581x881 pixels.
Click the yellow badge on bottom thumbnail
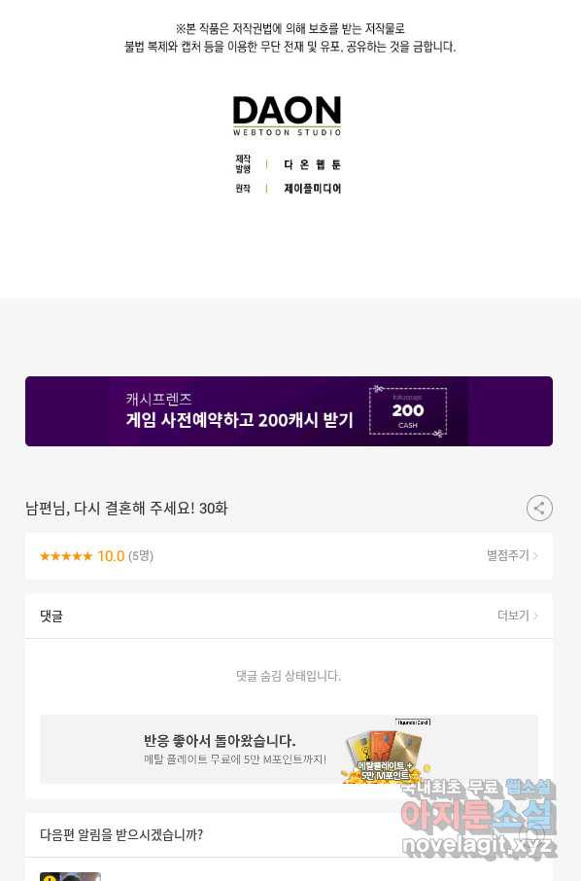click(50, 878)
